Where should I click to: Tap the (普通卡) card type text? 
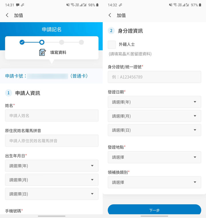click(x=79, y=76)
